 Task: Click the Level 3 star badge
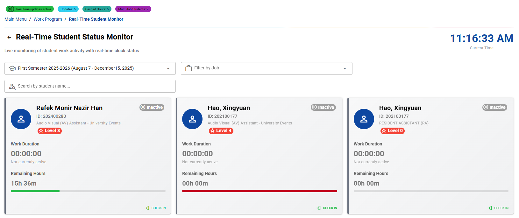pos(50,131)
